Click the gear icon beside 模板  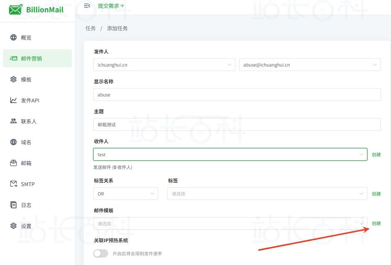tap(13, 79)
